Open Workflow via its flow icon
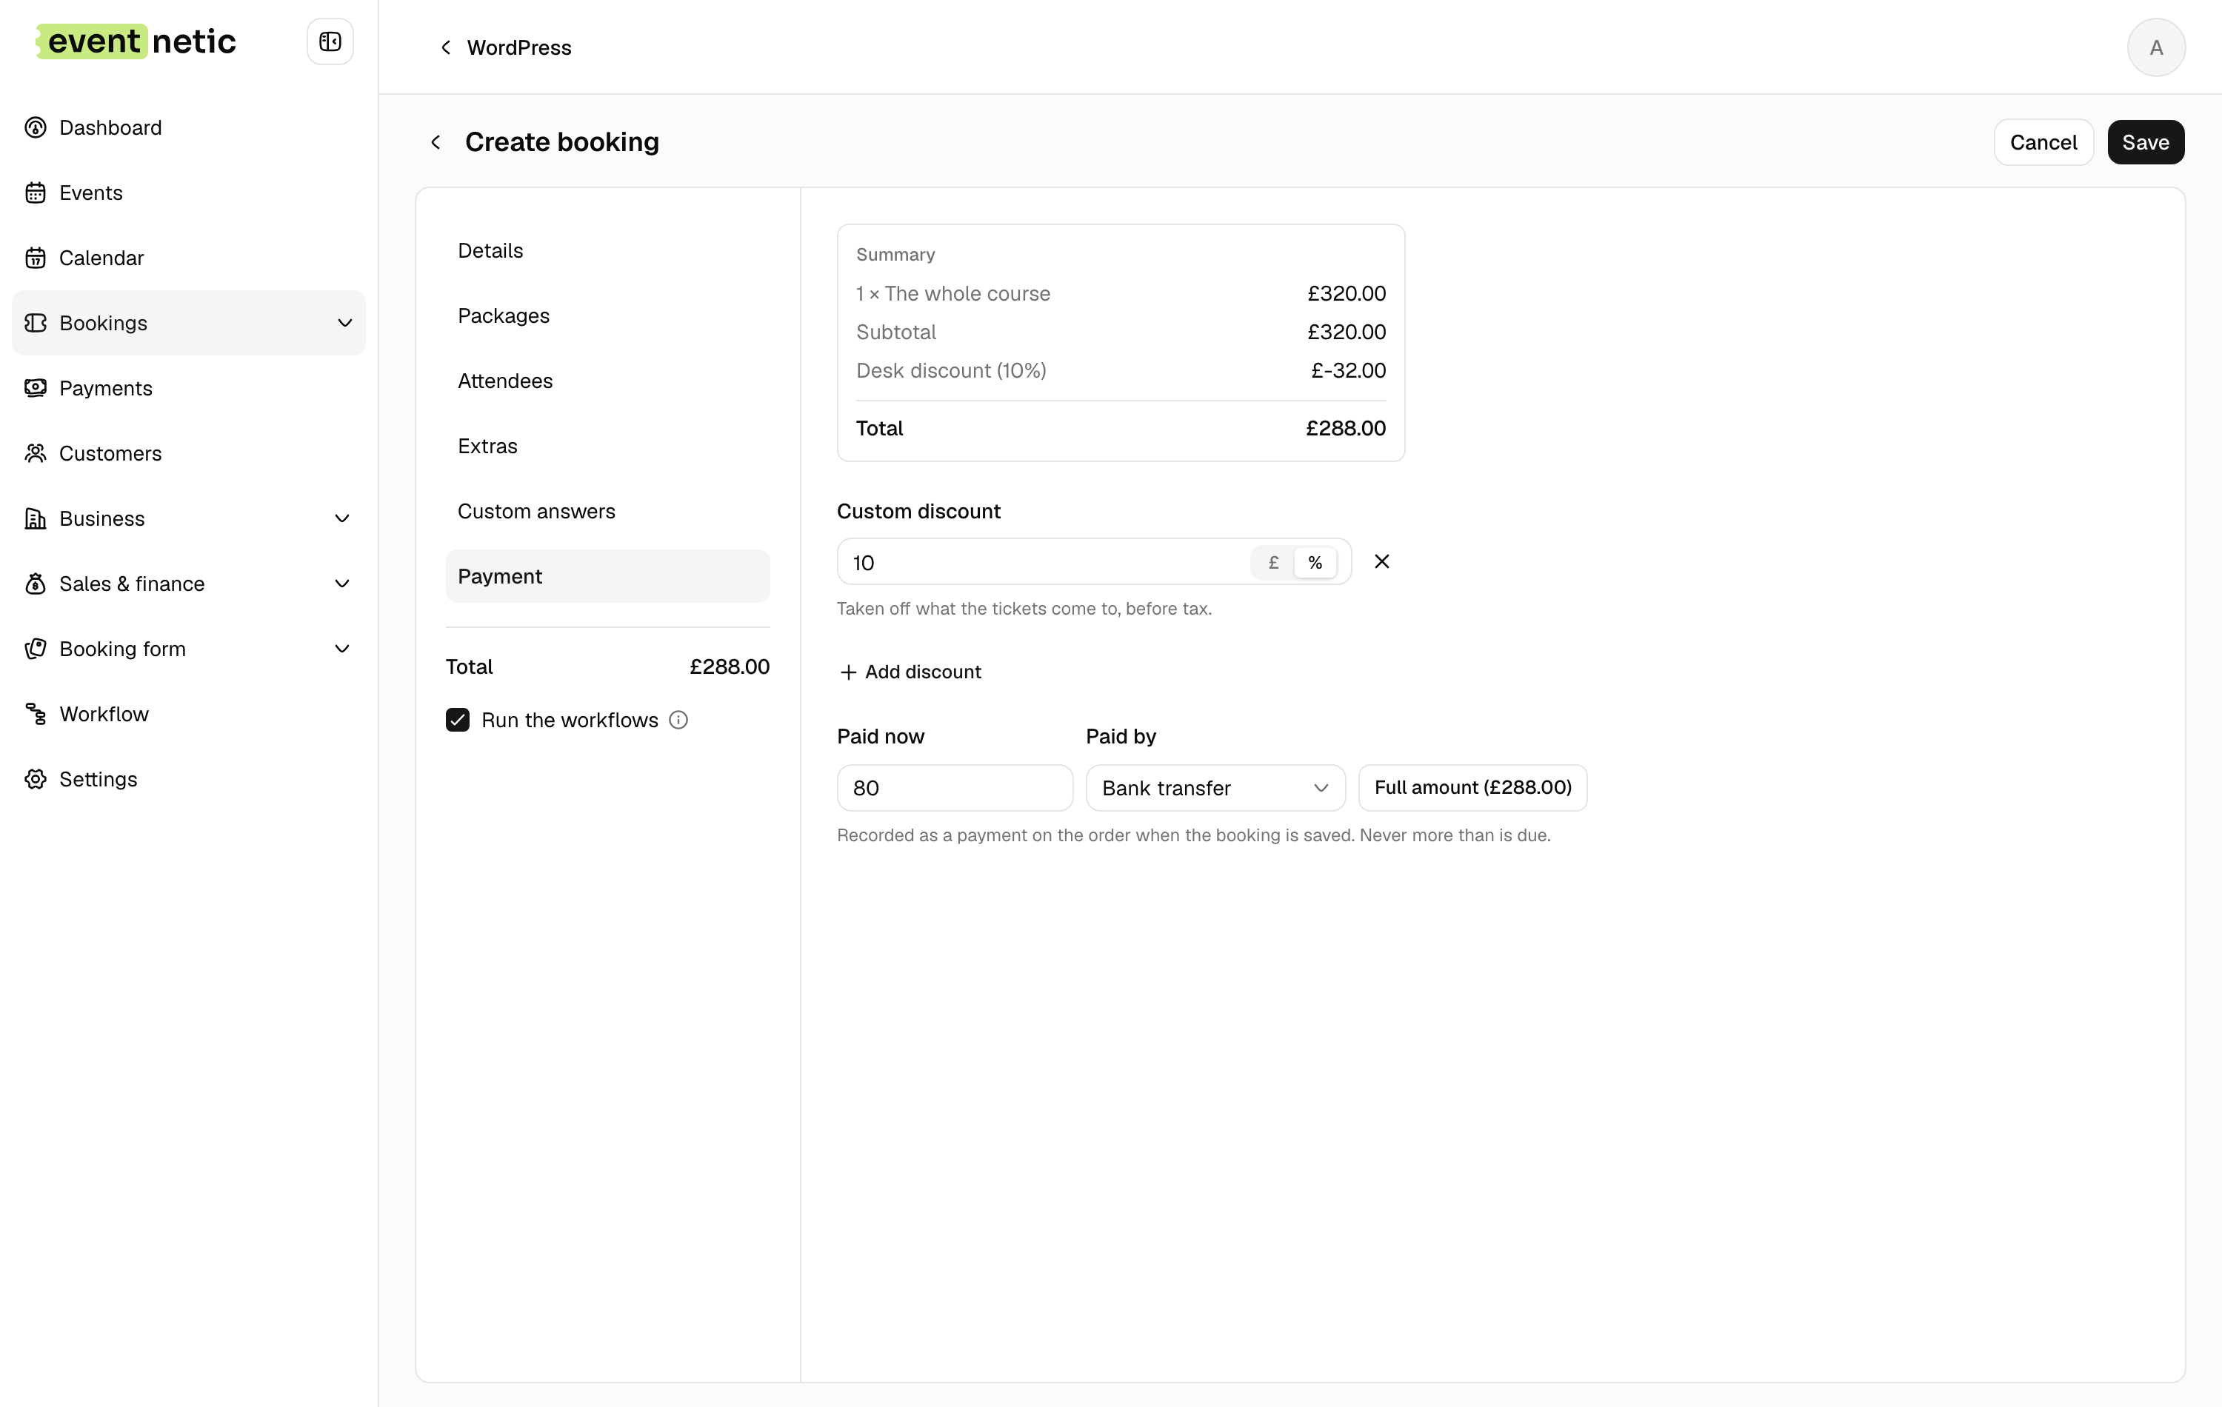Image resolution: width=2222 pixels, height=1407 pixels. pyautogui.click(x=35, y=714)
